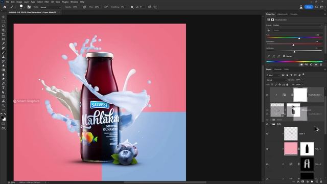The image size is (327, 184).
Task: Adjust the Saturation slider handle
Action: point(293,45)
